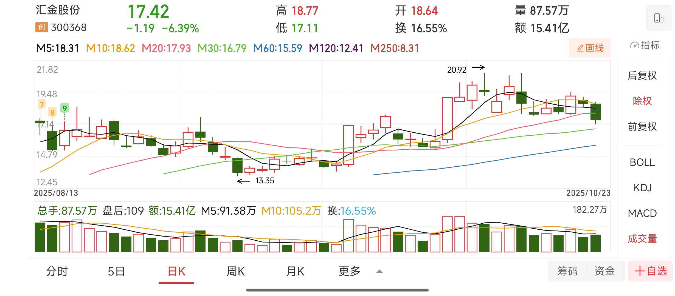Select 前复权 price adjustment mode
This screenshot has height=296, width=675.
(x=642, y=126)
